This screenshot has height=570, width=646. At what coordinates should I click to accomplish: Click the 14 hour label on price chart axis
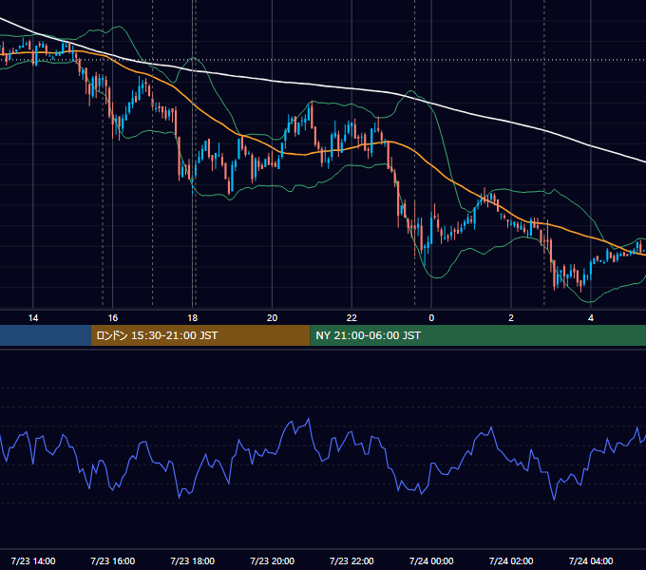[33, 317]
